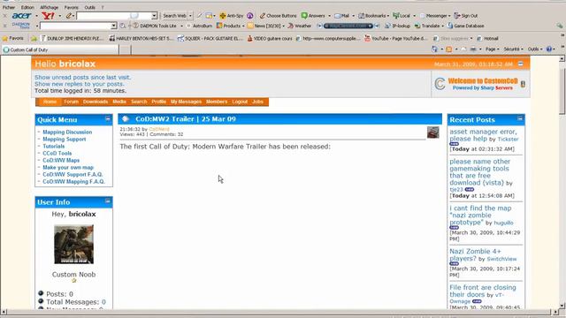Click the Yahoo search input field

114,16
